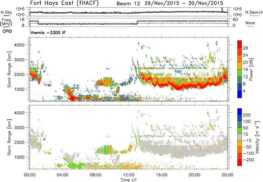
Task: Click the '4000' tick on power panel axis
Action: (x=19, y=45)
